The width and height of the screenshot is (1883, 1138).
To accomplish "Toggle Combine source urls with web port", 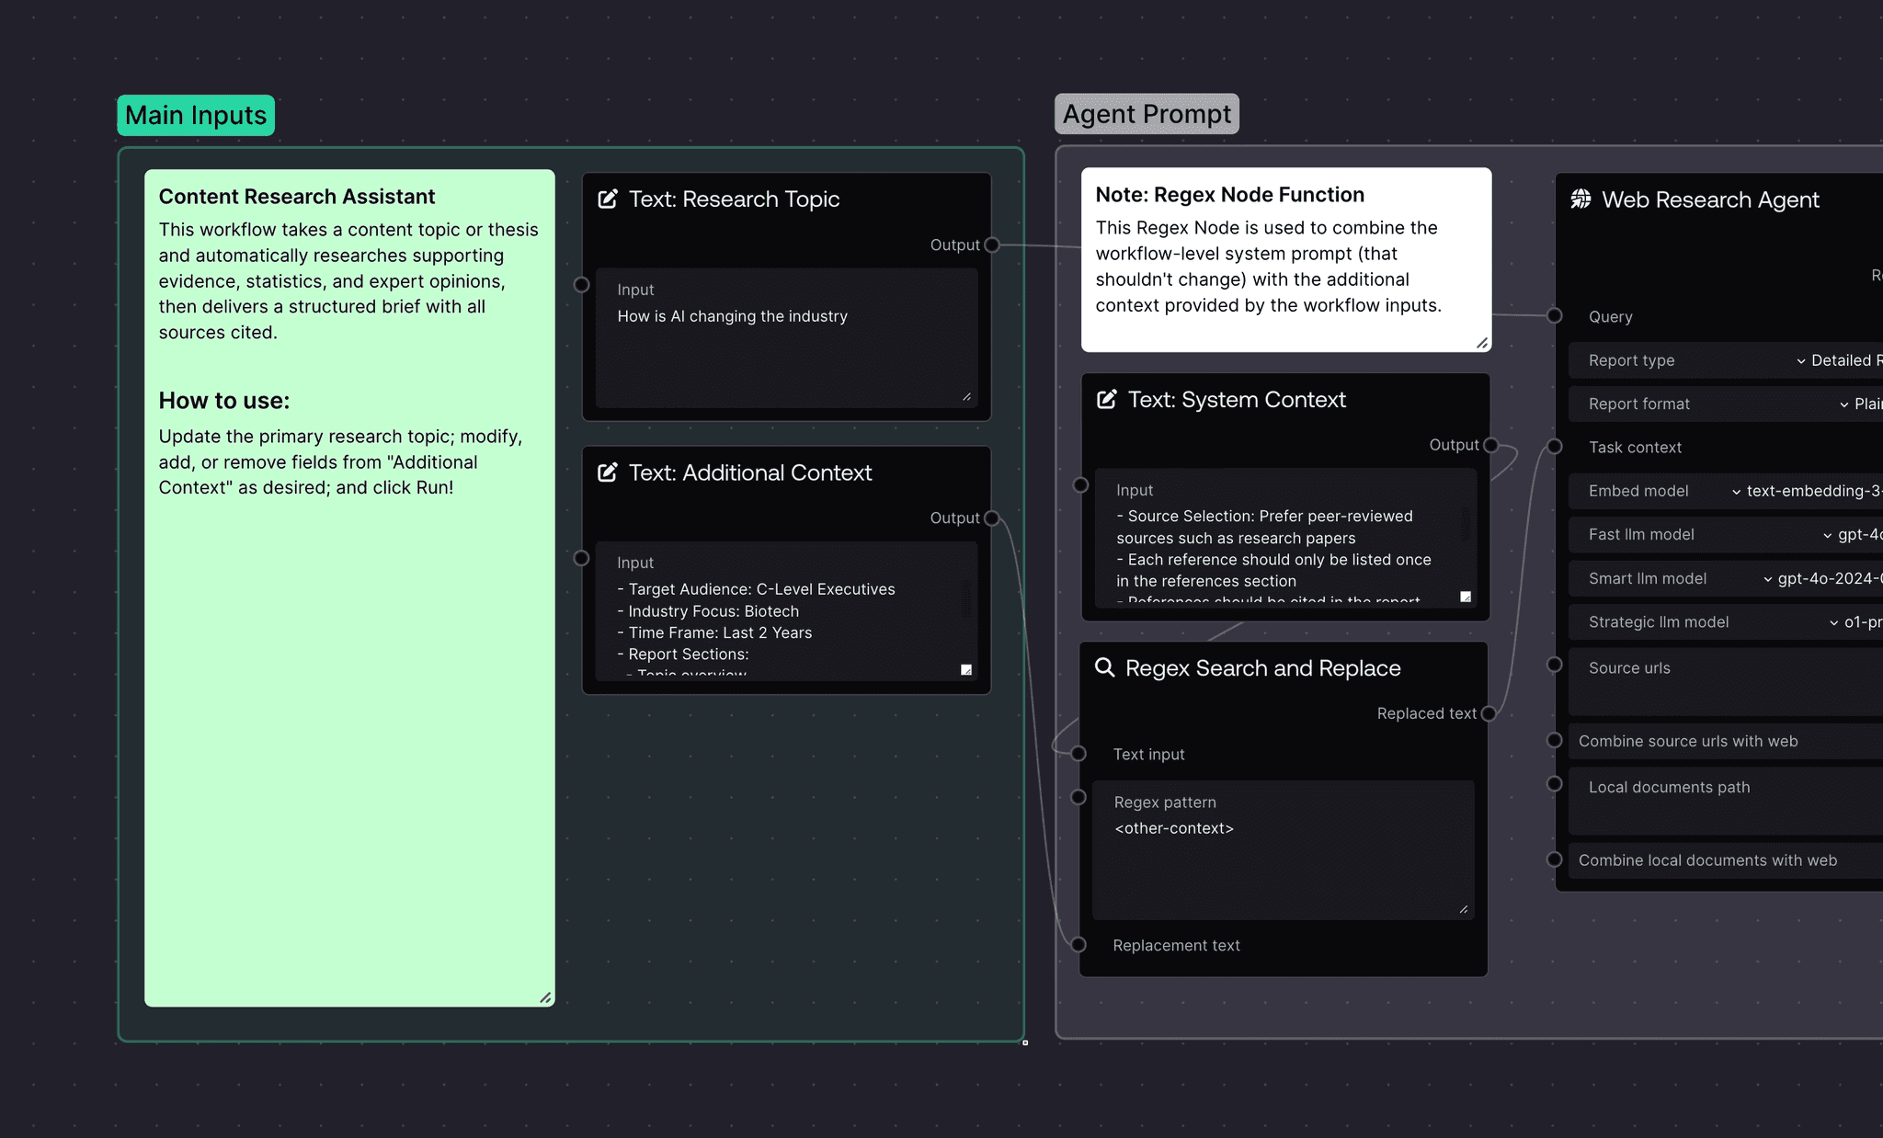I will pos(1555,741).
